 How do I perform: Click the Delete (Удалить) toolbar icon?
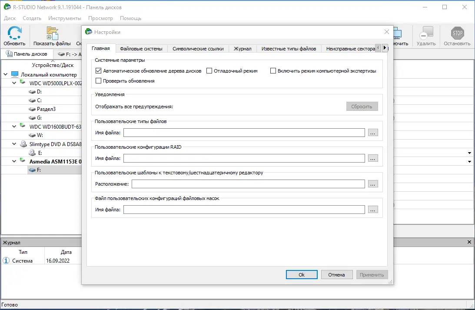(x=426, y=33)
